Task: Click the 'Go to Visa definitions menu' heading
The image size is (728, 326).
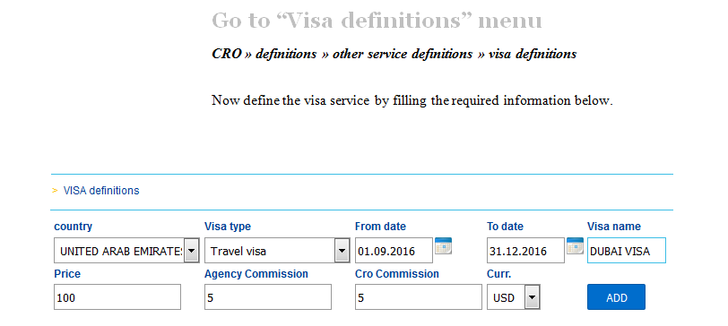Action: pos(377,21)
